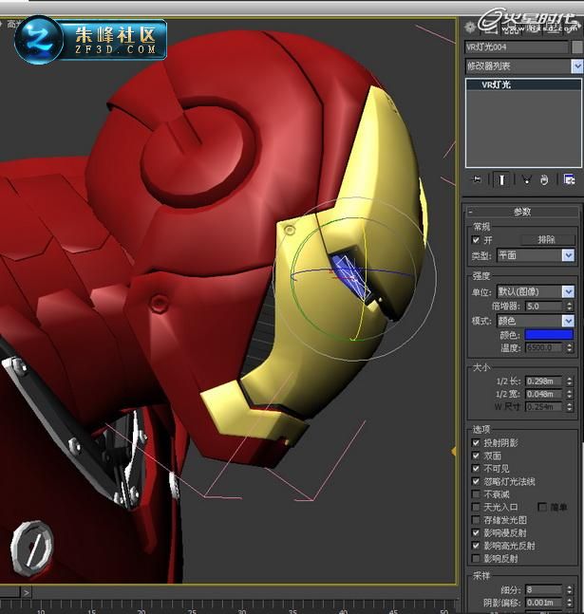Screen dimensions: 584x614
Task: Click the frame 25 mark on the time ruler
Action: [192, 611]
